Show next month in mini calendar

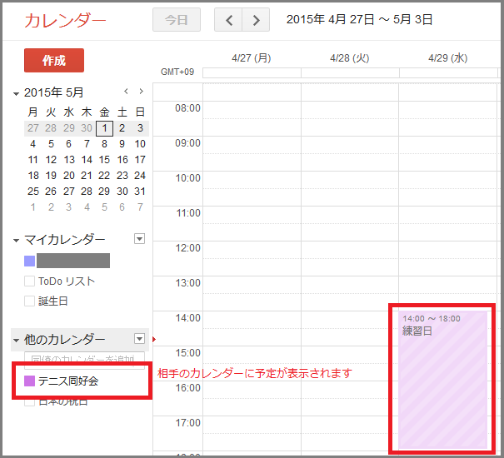click(141, 92)
